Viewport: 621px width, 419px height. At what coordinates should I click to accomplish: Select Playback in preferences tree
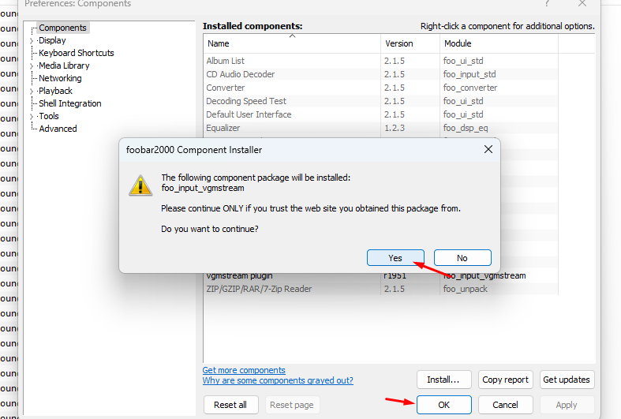(x=55, y=91)
